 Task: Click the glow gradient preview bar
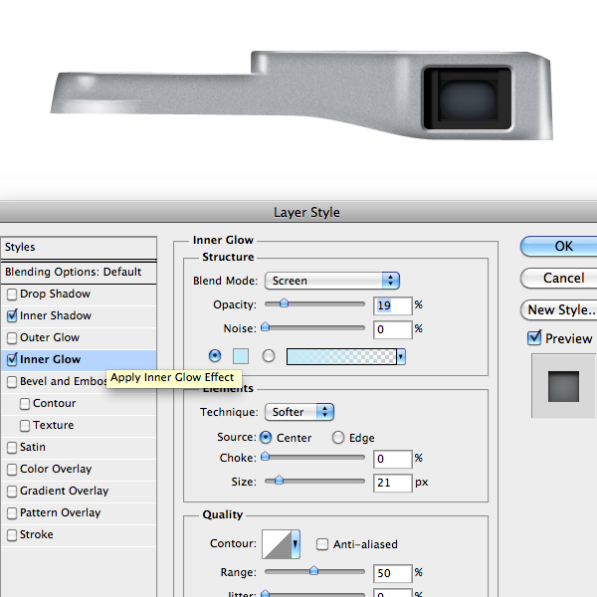(341, 357)
